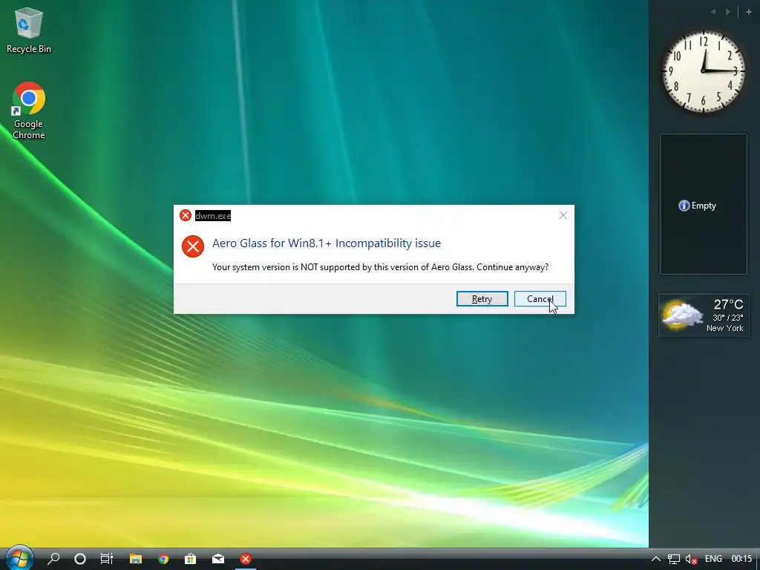Click the muted volume tray icon
The image size is (760, 570).
691,559
